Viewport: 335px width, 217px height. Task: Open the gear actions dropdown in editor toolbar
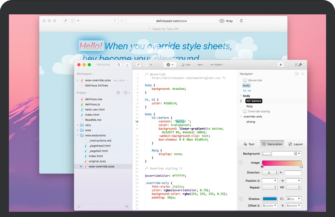pos(170,65)
